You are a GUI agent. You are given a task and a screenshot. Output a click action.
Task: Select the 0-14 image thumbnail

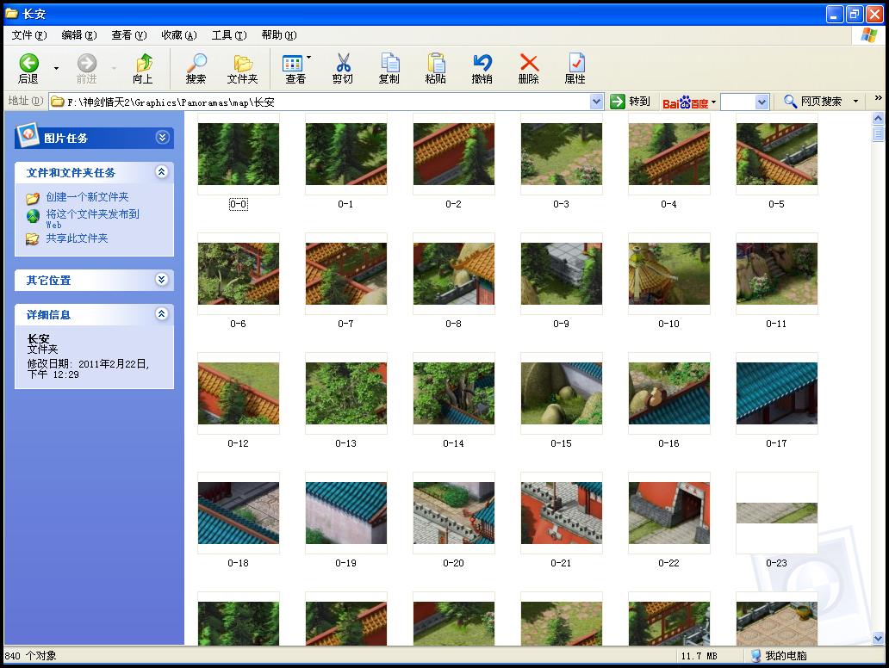click(454, 393)
